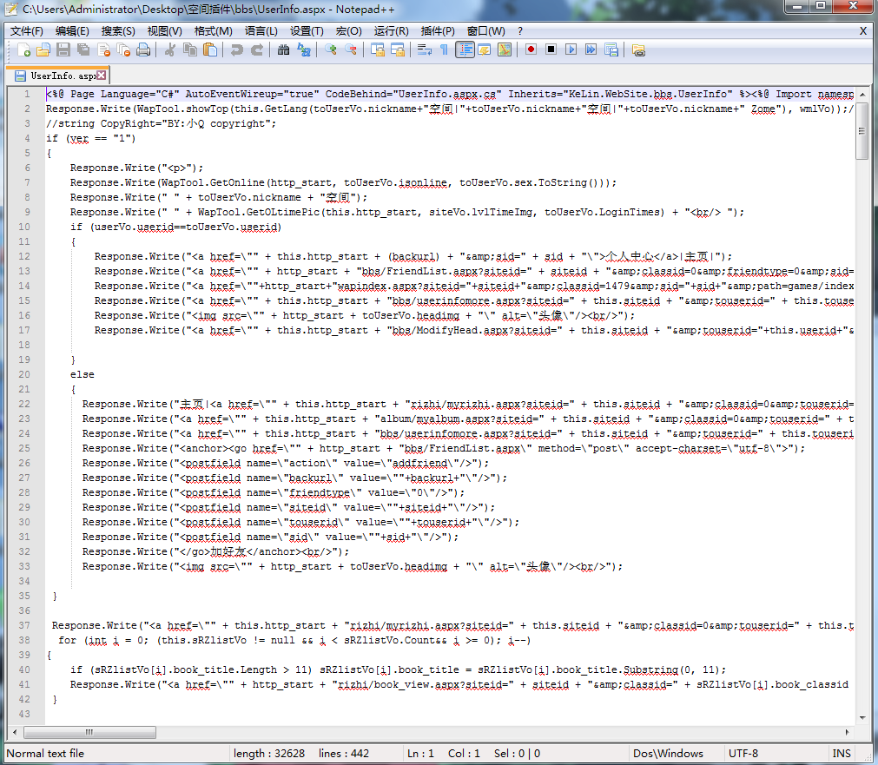The width and height of the screenshot is (878, 765).
Task: Click the Zoom in magnifier icon
Action: (330, 49)
